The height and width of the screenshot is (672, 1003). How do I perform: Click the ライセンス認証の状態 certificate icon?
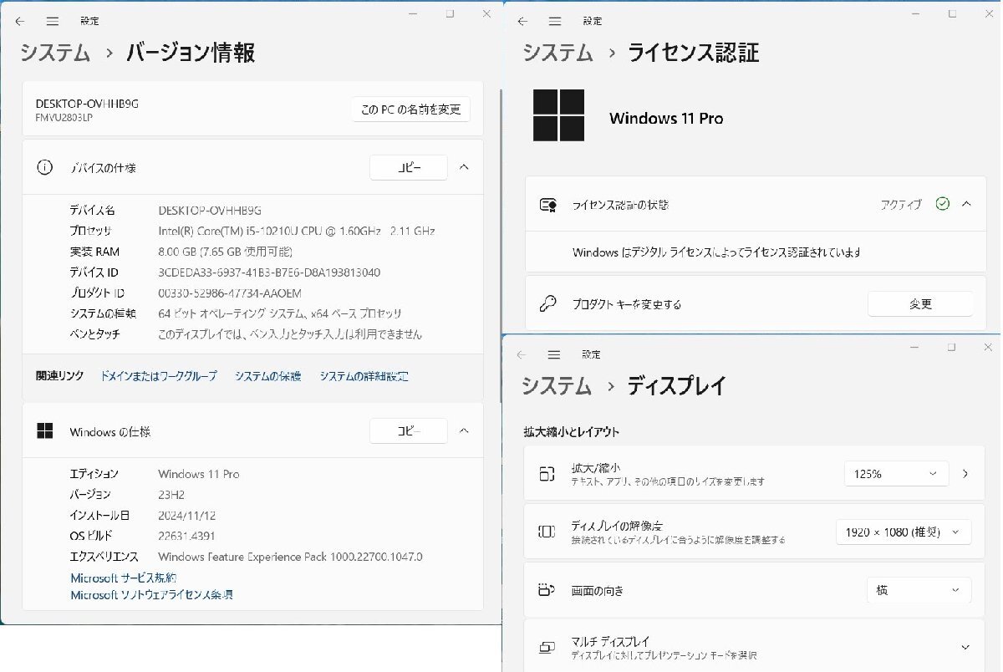pos(548,204)
